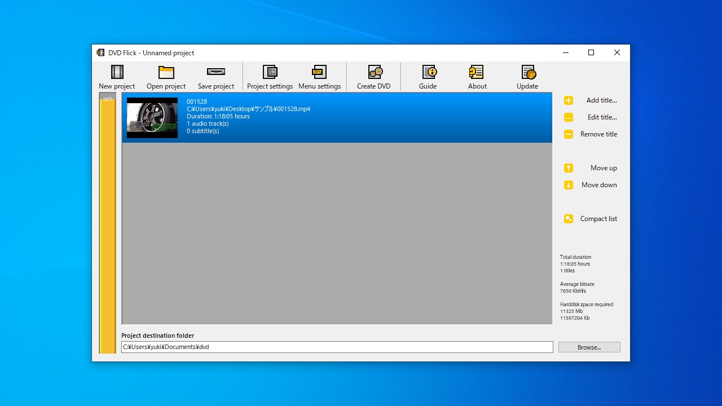Screen dimensions: 722x406
Task: Check for updates via the Update icon
Action: tap(528, 72)
